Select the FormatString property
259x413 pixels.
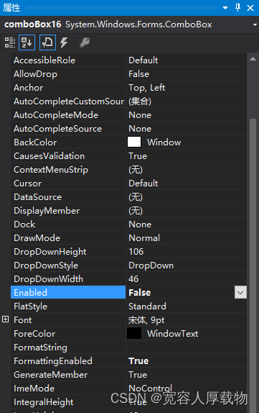40,348
